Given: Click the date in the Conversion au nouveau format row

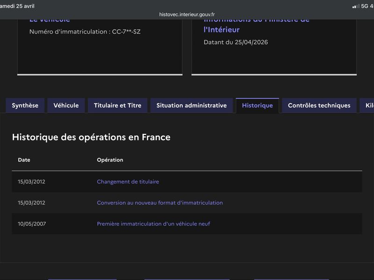Looking at the screenshot, I should [x=31, y=203].
